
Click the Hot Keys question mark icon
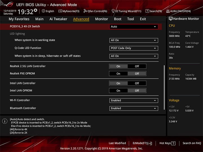[173, 143]
